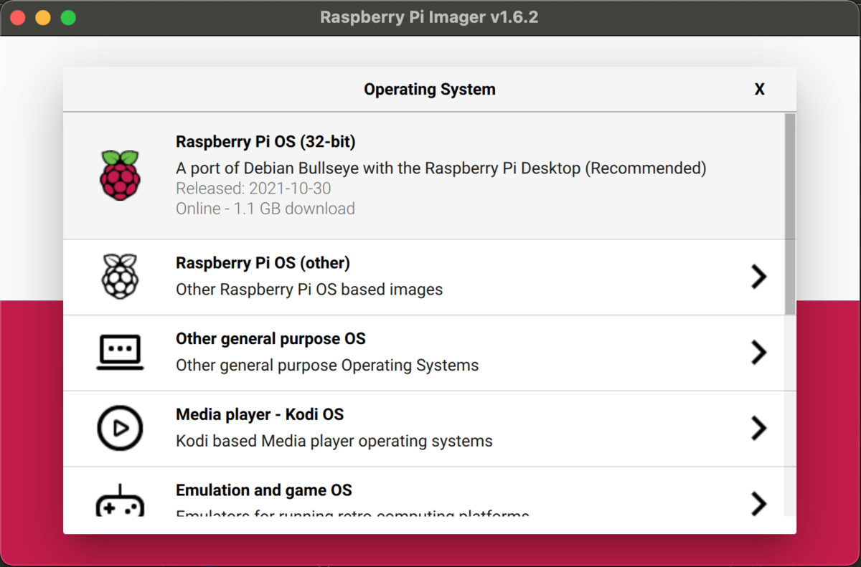Select Raspberry Pi OS (32-bit) title
Viewport: 861px width, 567px height.
point(265,142)
